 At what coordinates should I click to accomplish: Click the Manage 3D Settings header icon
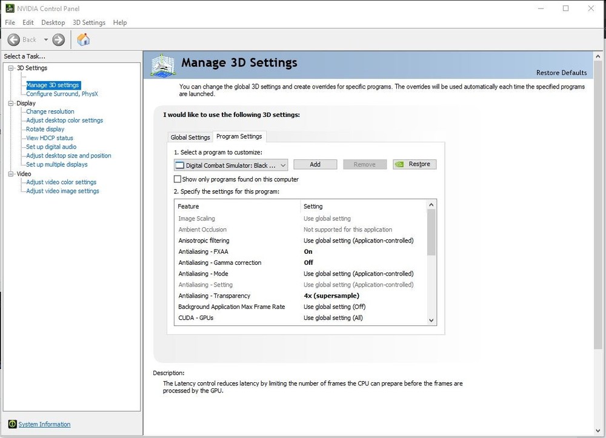pyautogui.click(x=162, y=65)
